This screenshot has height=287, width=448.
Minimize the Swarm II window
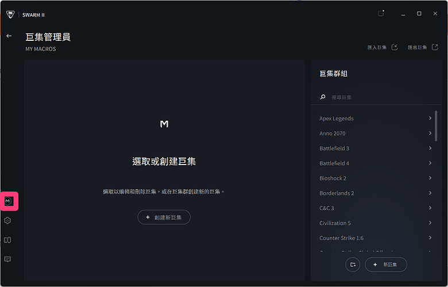tap(403, 14)
